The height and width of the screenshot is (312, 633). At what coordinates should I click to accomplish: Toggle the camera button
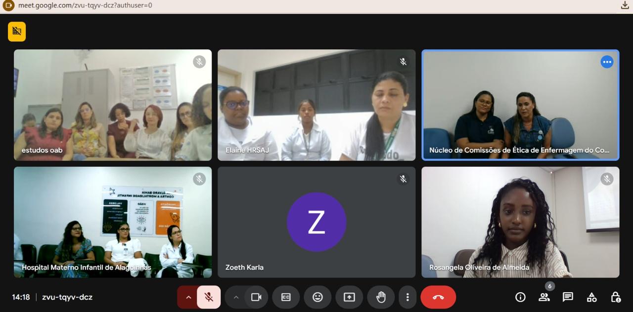coord(256,297)
